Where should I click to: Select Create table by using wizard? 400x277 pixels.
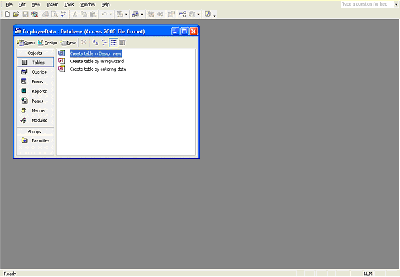97,61
